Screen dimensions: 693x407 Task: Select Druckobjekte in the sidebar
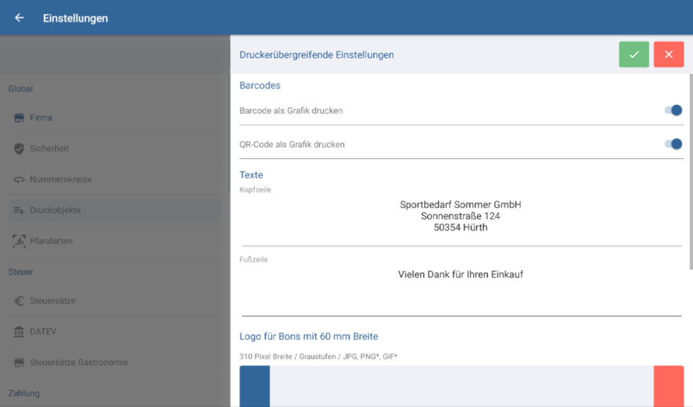coord(55,210)
